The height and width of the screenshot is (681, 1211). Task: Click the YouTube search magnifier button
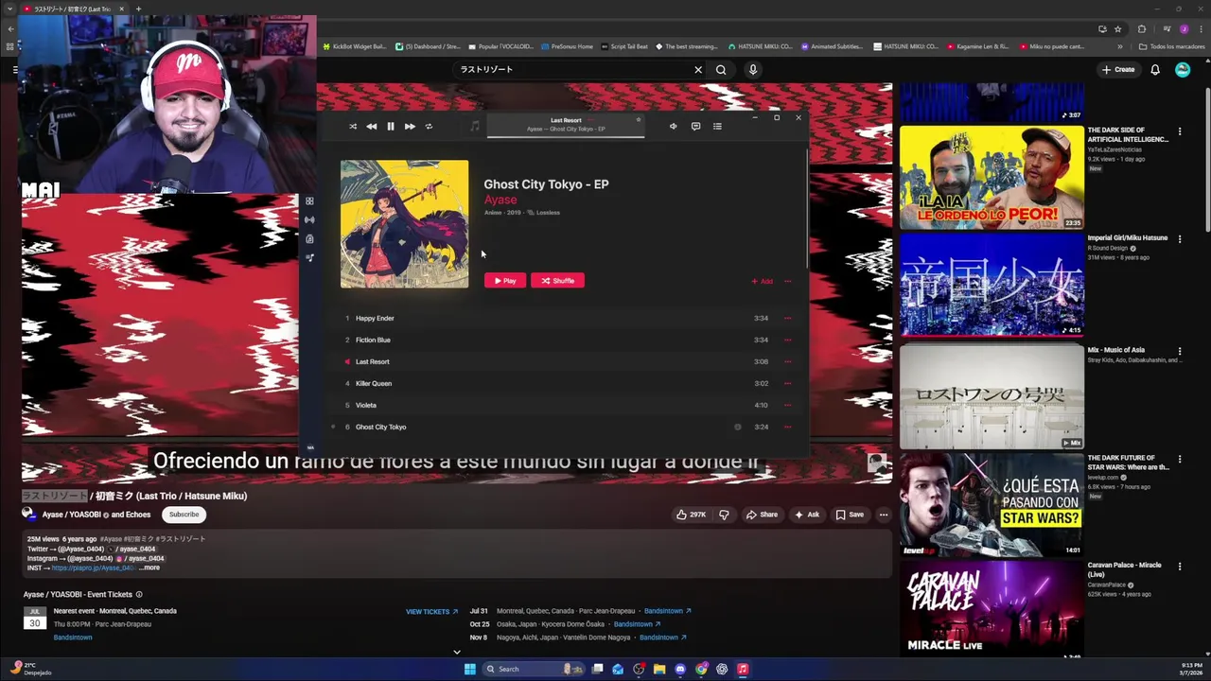coord(721,70)
